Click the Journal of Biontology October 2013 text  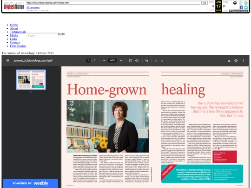(x=27, y=53)
